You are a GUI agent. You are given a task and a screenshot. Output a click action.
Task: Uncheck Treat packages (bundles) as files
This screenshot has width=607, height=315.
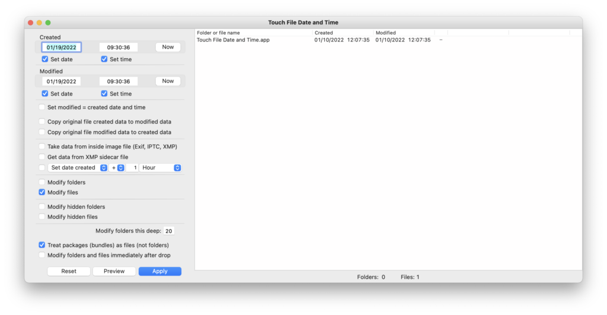(42, 244)
